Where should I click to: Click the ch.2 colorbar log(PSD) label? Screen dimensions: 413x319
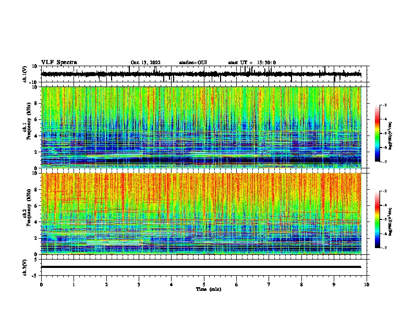(x=390, y=222)
